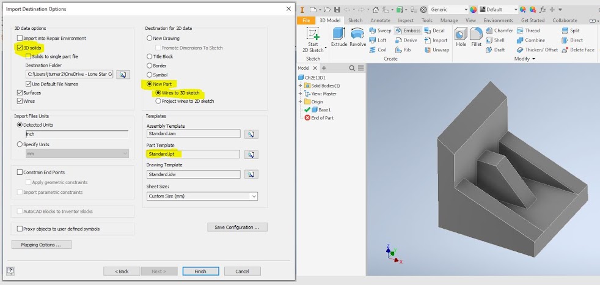Activate the Emboss tool

408,31
